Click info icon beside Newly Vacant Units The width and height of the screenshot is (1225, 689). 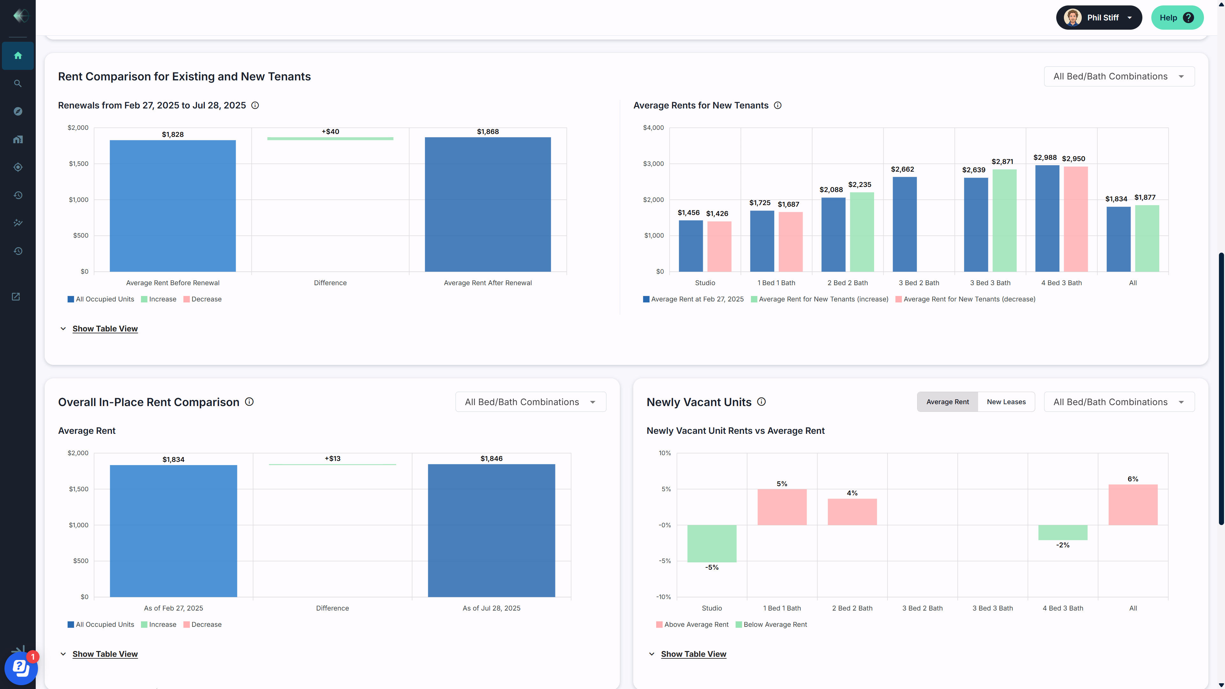click(761, 402)
